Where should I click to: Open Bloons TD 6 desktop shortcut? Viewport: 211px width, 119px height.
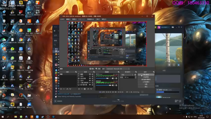click(x=29, y=87)
